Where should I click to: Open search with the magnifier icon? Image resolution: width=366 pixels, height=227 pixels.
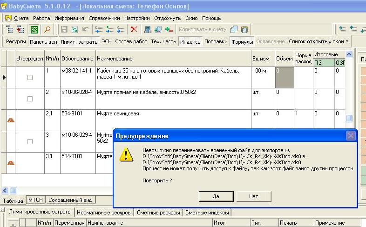pyautogui.click(x=47, y=30)
